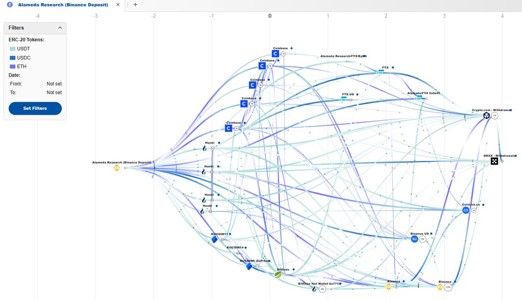
Task: Click the Alameda Research Binance Deposit node icon
Action: [116, 168]
